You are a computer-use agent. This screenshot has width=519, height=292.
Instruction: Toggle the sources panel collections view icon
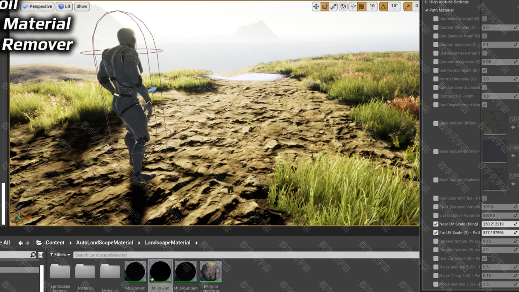41,255
